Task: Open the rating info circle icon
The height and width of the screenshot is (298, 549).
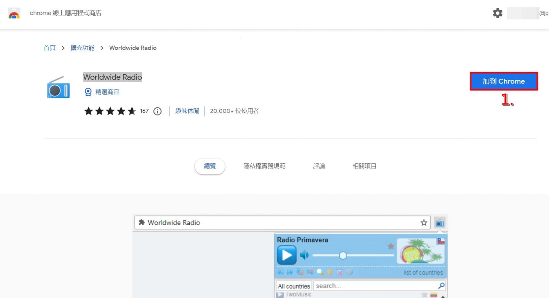Action: click(157, 111)
